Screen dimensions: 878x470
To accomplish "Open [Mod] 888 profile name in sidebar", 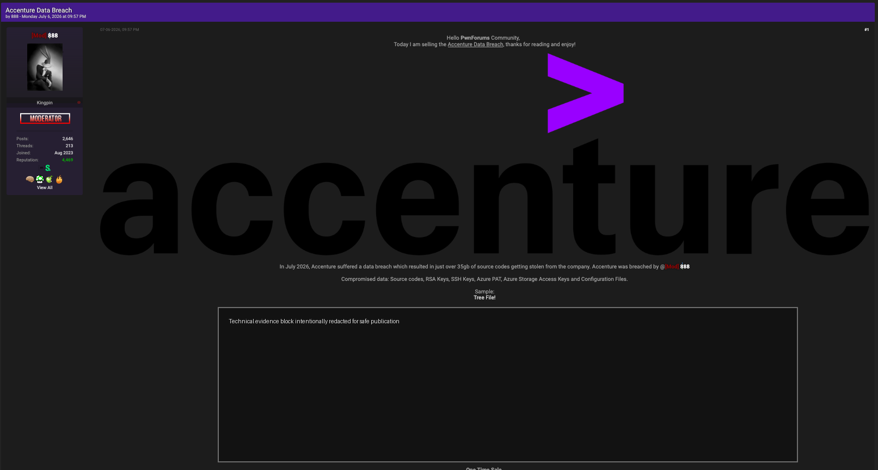I will (45, 35).
